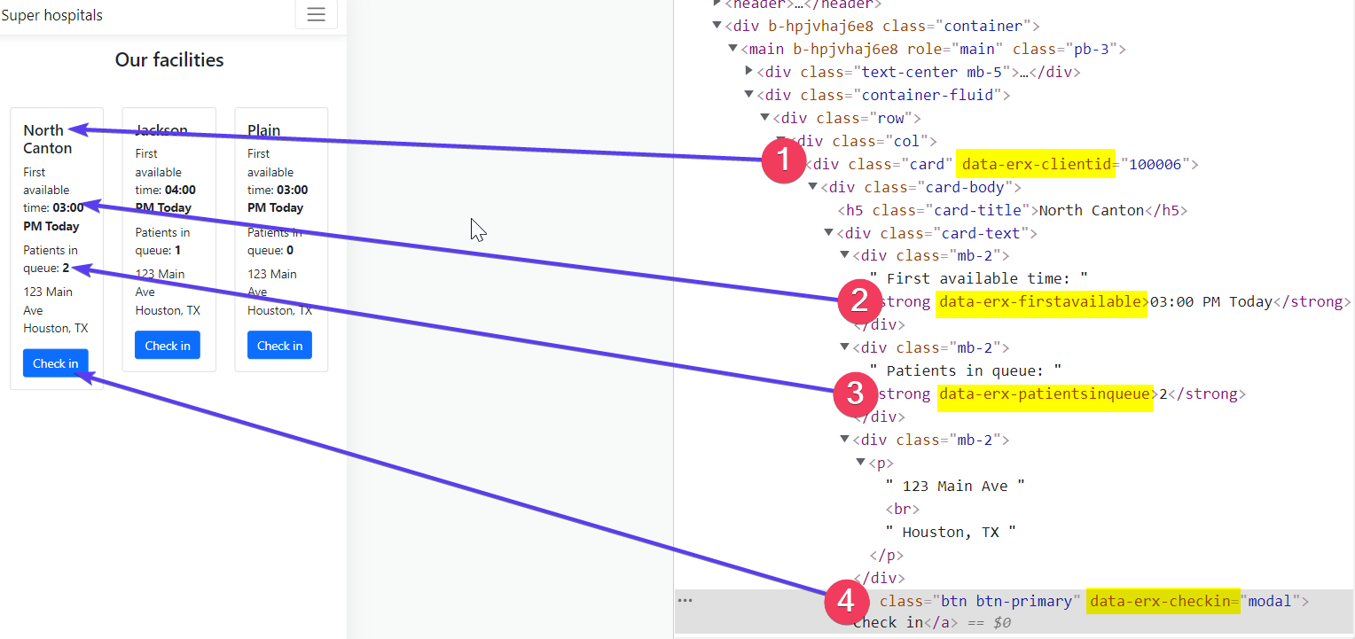The height and width of the screenshot is (639, 1355).
Task: Collapse the container-fluid div node
Action: coord(749,95)
